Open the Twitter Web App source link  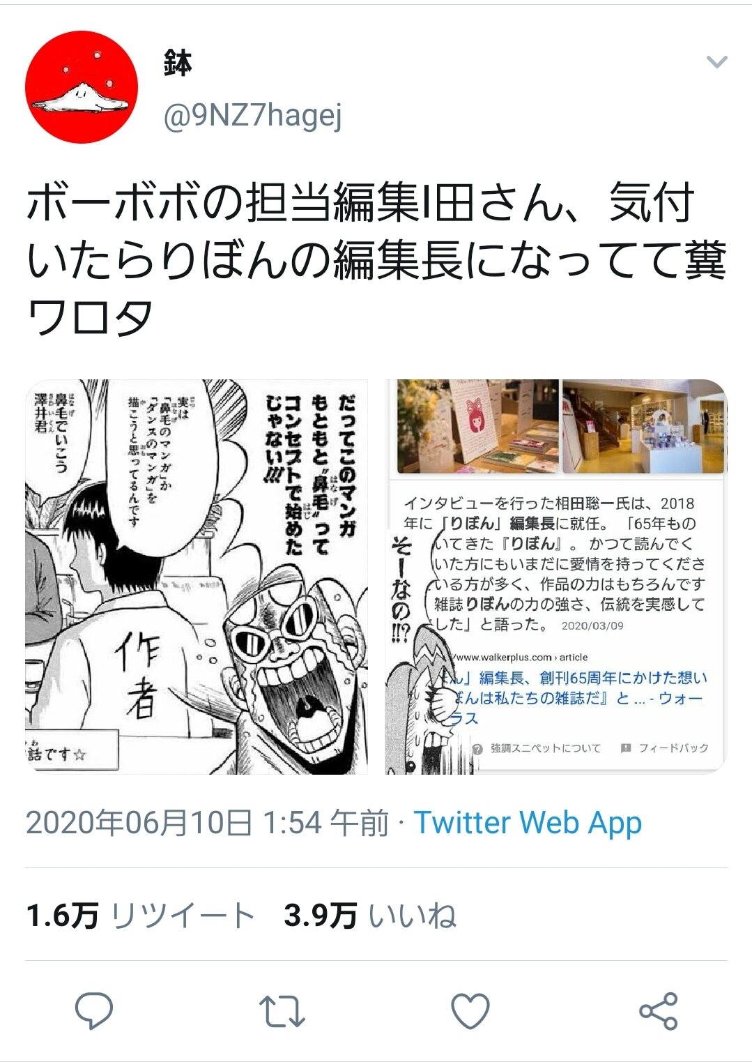(x=528, y=823)
